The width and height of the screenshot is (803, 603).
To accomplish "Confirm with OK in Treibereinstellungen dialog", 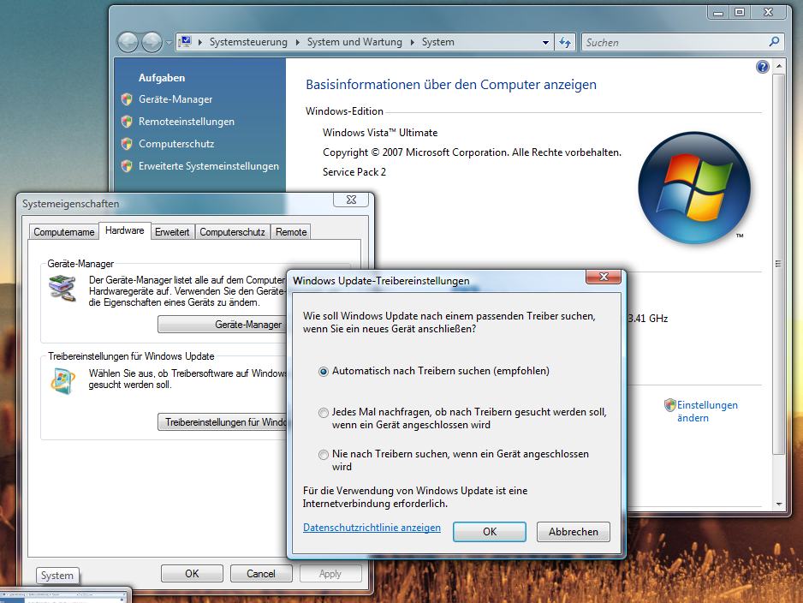I will pos(490,532).
